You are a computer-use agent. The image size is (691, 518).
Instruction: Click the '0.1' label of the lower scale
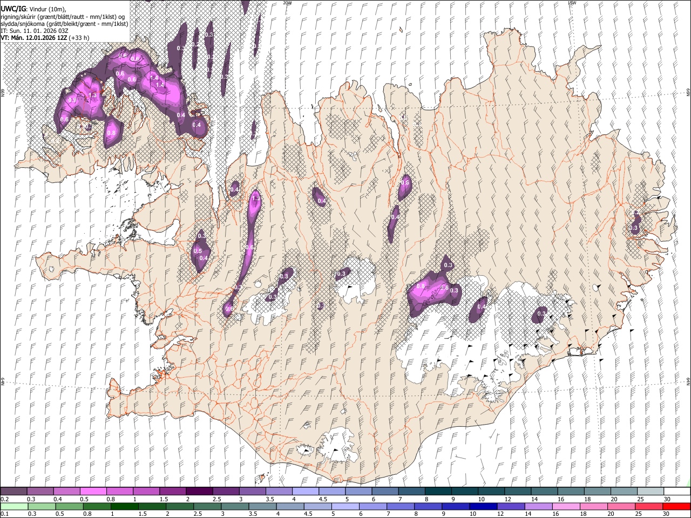(4, 514)
